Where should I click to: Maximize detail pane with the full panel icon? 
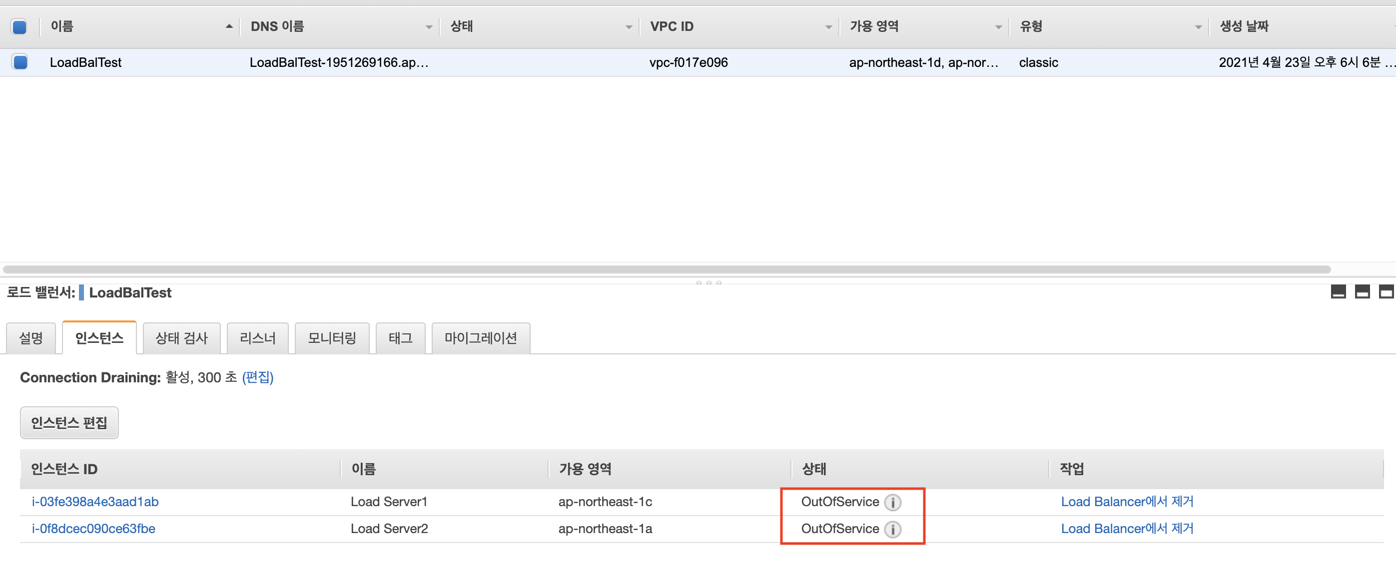click(1386, 292)
